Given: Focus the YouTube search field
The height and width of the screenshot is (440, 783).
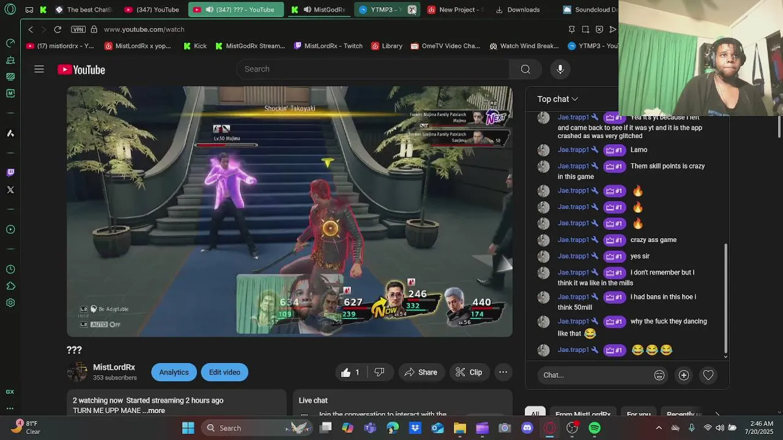Looking at the screenshot, I should tap(373, 69).
